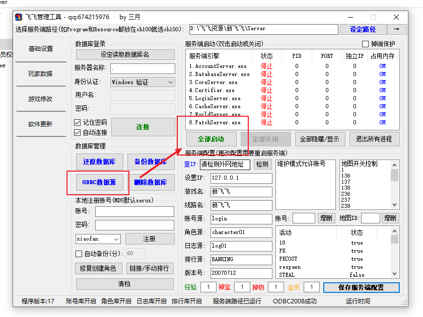Click the app icon in title bar
Screen dimensions: 423x317
(x=19, y=17)
